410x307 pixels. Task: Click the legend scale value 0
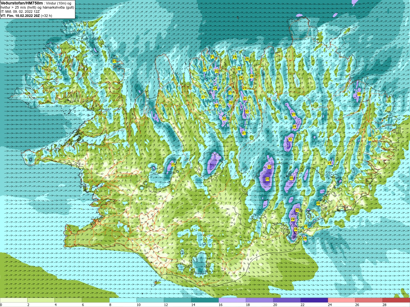tap(1, 305)
